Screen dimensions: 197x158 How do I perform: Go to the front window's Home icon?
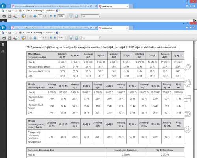click(x=187, y=28)
